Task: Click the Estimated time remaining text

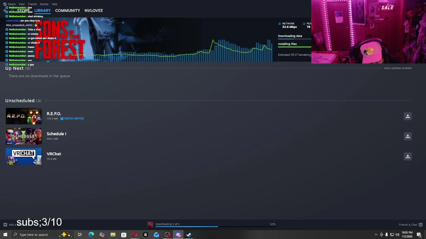Action: 294,55
